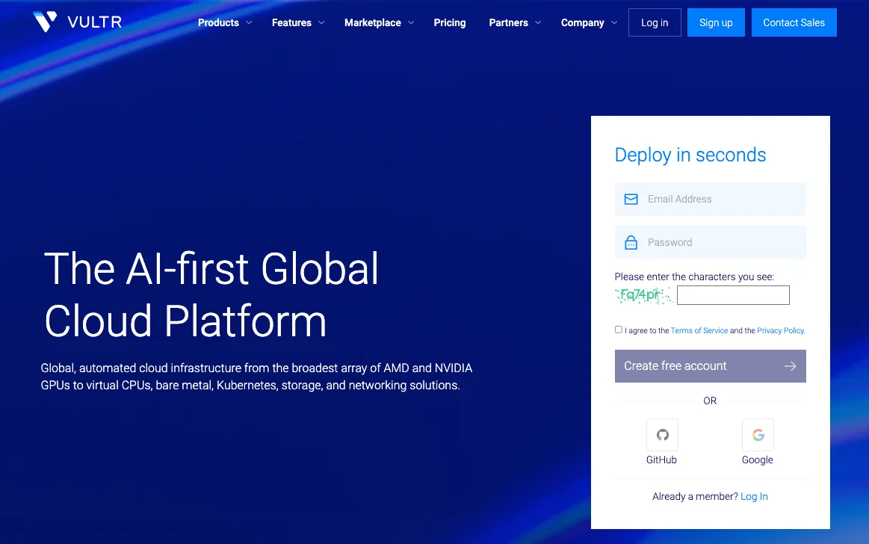The image size is (869, 544).
Task: Click the GitHub sign-in icon
Action: [662, 435]
